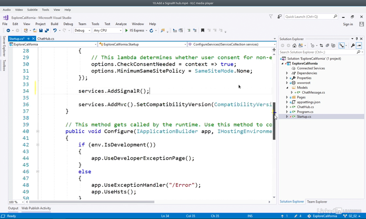This screenshot has width=366, height=219.
Task: Expand the Dependencies node
Action: click(x=287, y=73)
